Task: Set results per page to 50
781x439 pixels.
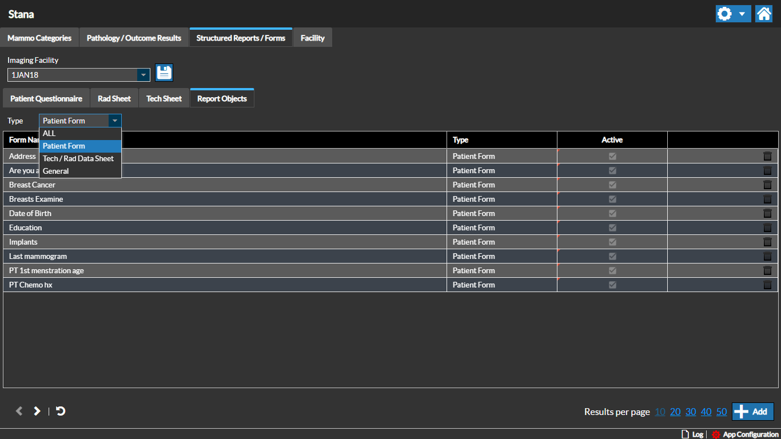Action: click(722, 412)
